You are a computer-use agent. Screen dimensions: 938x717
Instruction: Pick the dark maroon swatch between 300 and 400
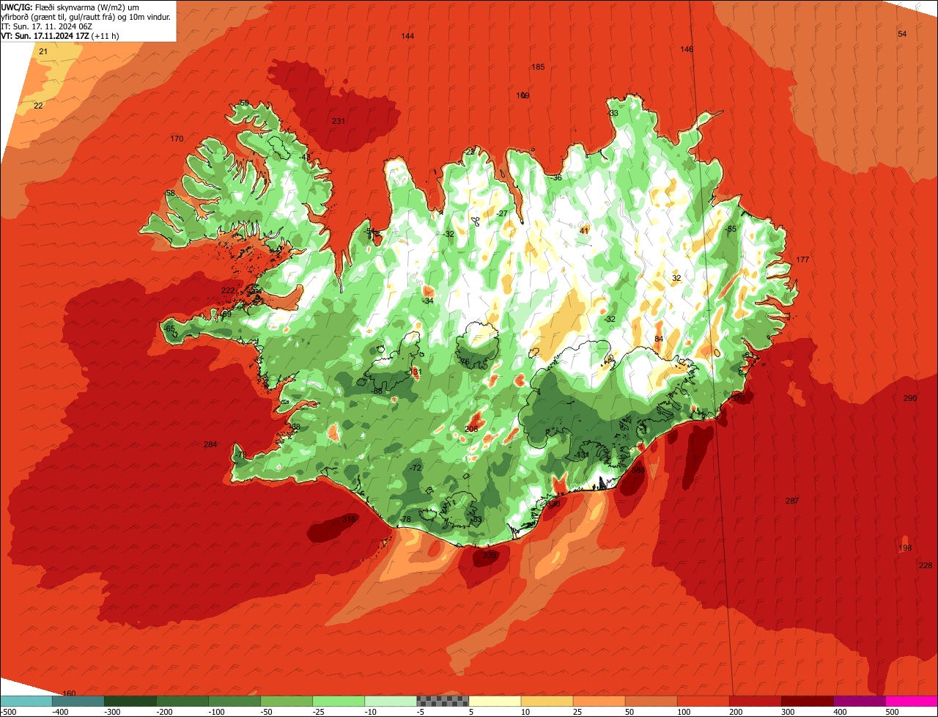click(x=807, y=701)
